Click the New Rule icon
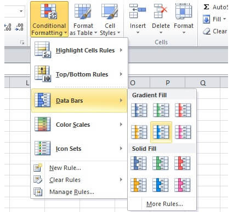Viewport: 233px width, 212px height. (38, 168)
